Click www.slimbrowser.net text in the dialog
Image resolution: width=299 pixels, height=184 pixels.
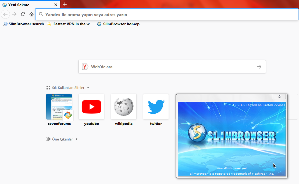(232, 168)
